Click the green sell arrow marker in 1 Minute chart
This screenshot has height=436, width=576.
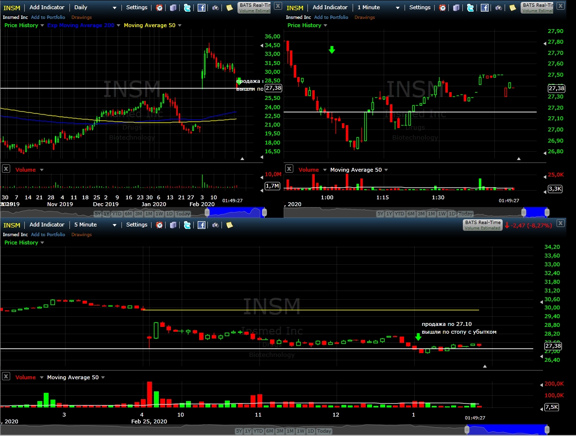[332, 50]
